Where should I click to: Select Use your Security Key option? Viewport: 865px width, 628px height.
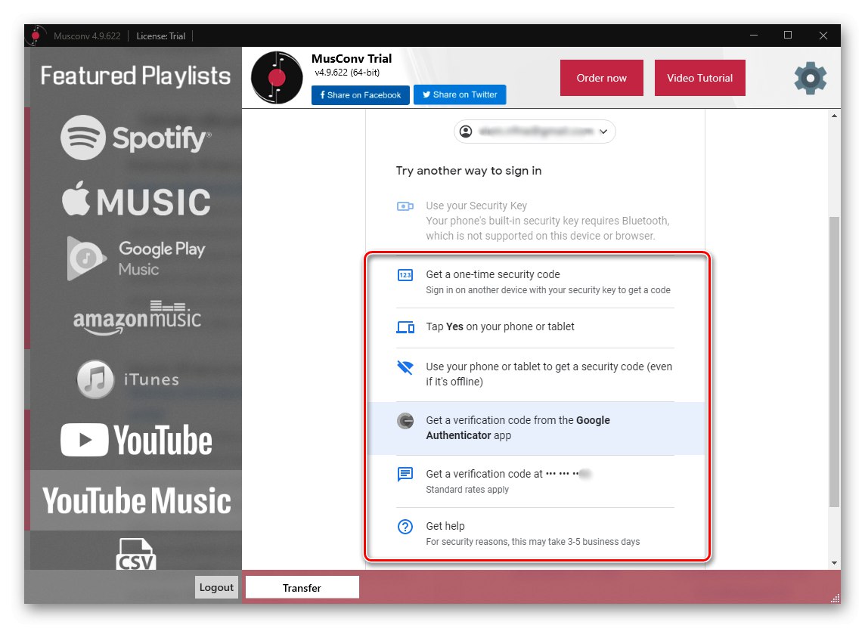(535, 221)
